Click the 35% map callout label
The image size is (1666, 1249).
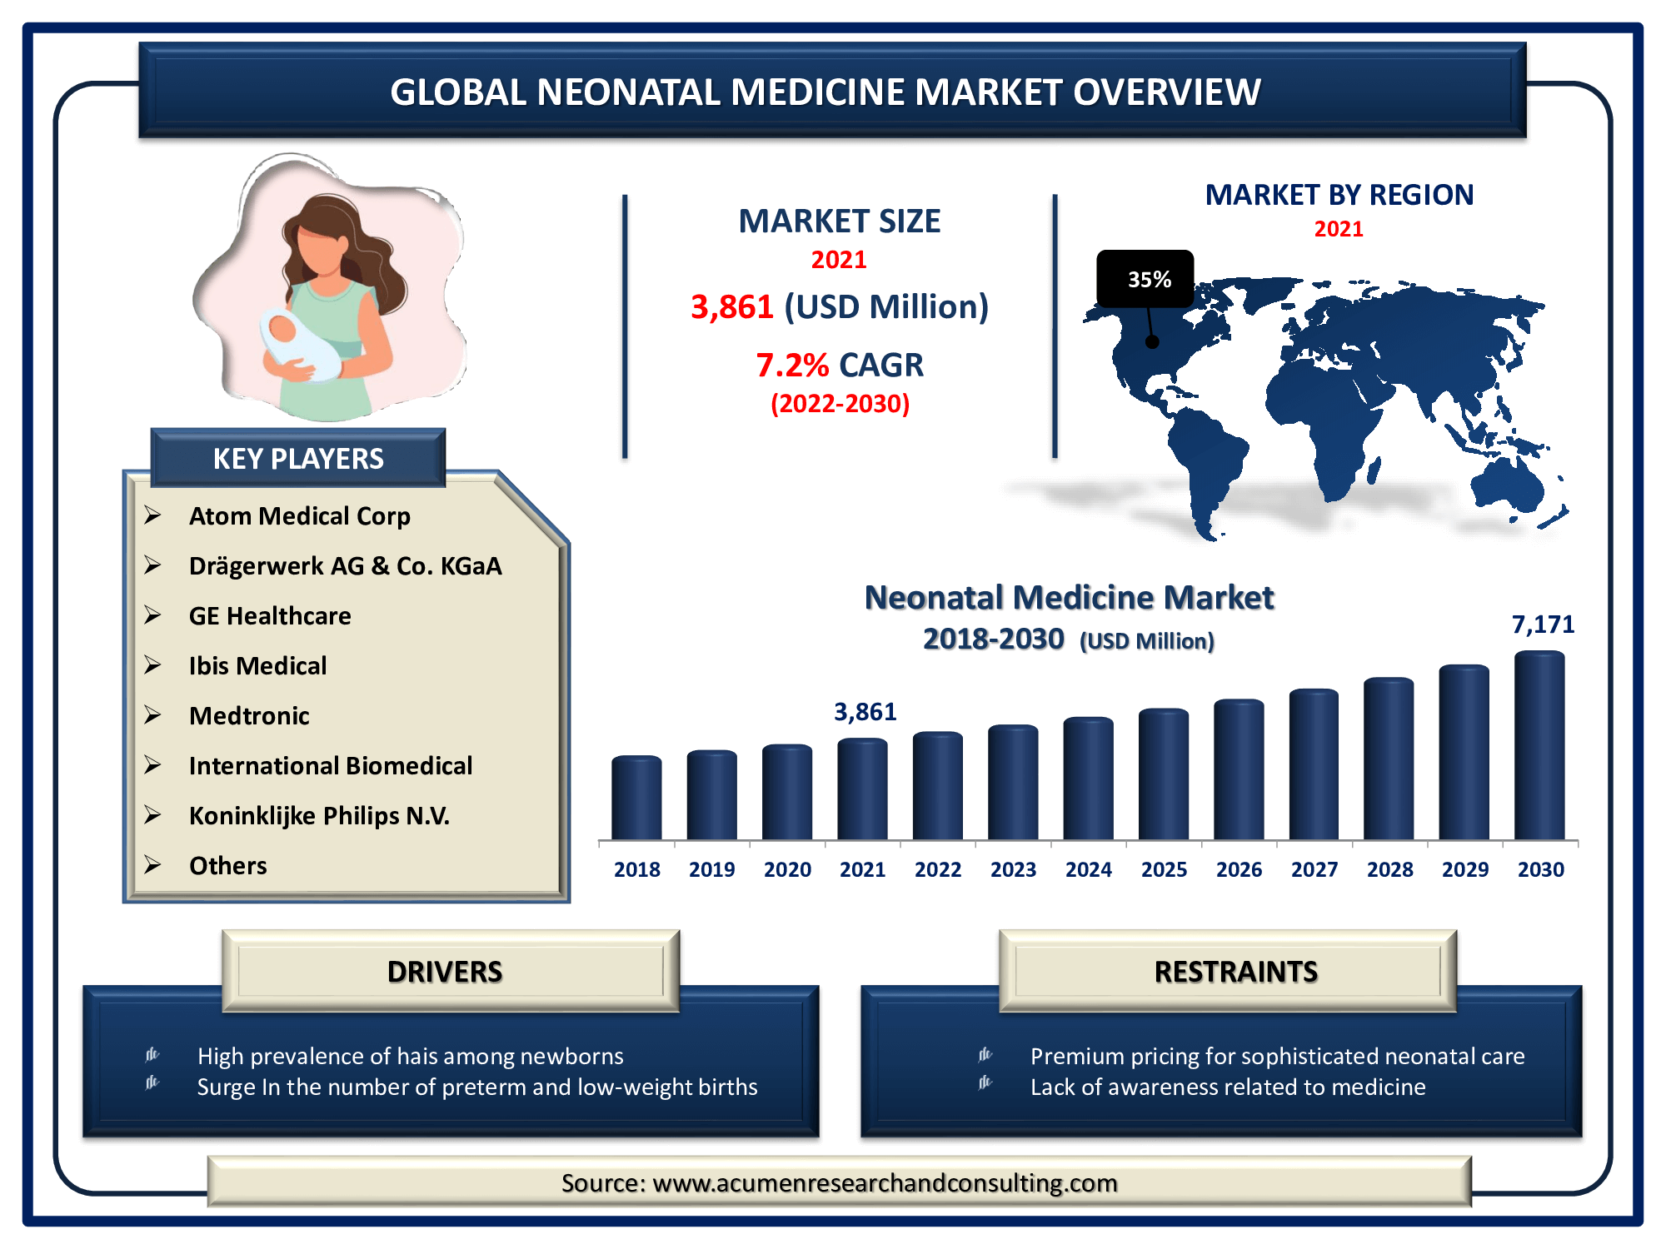point(1145,279)
